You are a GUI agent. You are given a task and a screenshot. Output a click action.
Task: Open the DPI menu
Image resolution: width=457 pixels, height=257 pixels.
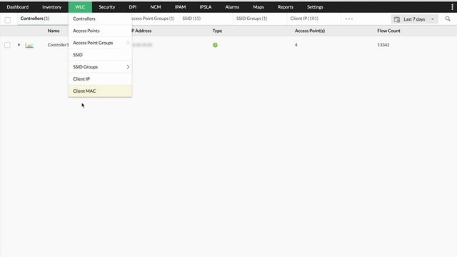pos(133,7)
